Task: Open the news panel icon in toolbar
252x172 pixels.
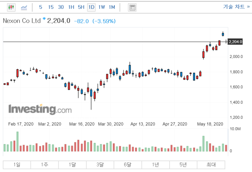Action: (132, 7)
